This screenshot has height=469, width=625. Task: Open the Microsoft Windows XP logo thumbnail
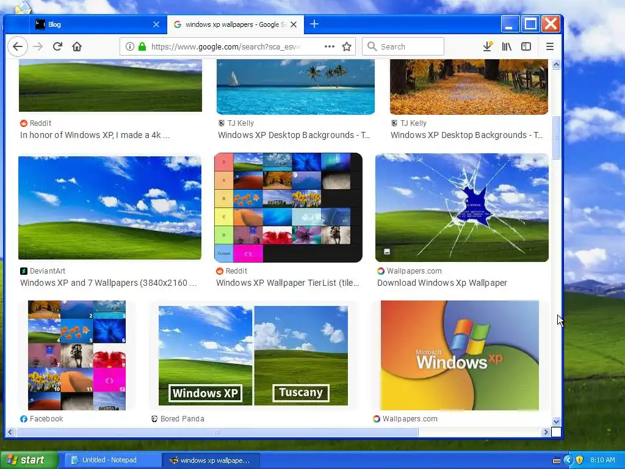(x=460, y=355)
